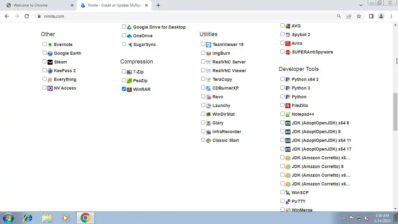This screenshot has width=398, height=224.
Task: Click the Evernote elephant icon
Action: pyautogui.click(x=50, y=44)
